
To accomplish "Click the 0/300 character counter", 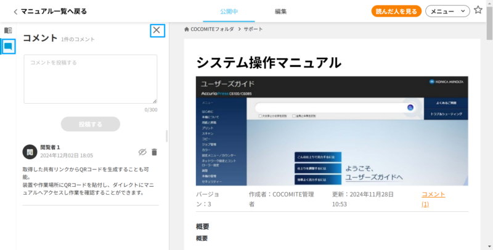I will (x=151, y=110).
